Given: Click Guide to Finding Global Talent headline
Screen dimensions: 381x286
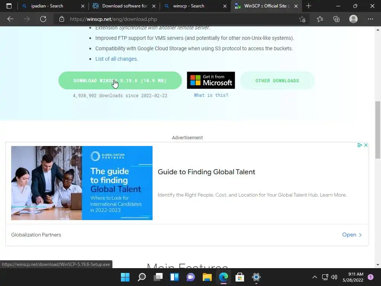Looking at the screenshot, I should (x=206, y=172).
